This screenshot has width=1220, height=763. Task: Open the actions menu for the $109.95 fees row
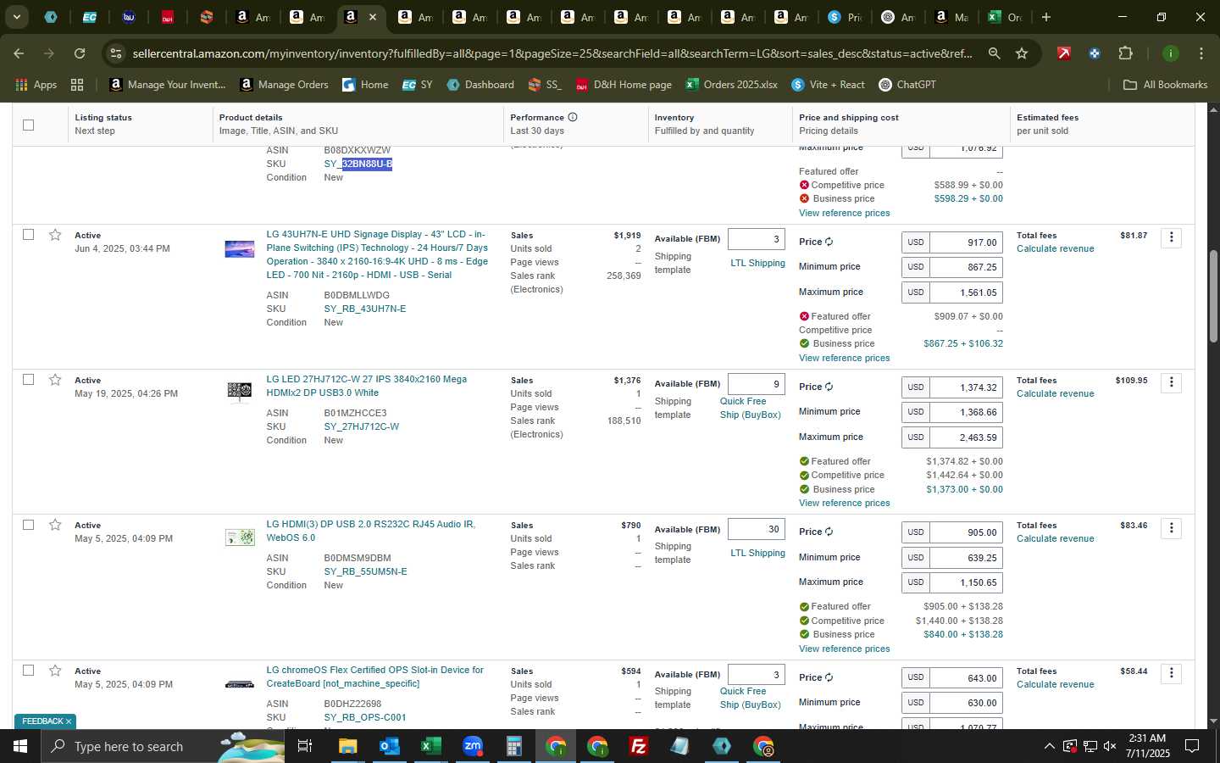pyautogui.click(x=1171, y=382)
